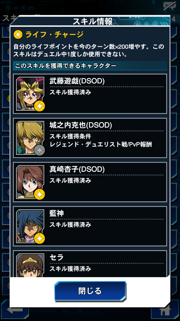Tap the gray skill badge on 城之内克也(DSOD)
Viewport: 180px width, 321px height.
pos(40,150)
